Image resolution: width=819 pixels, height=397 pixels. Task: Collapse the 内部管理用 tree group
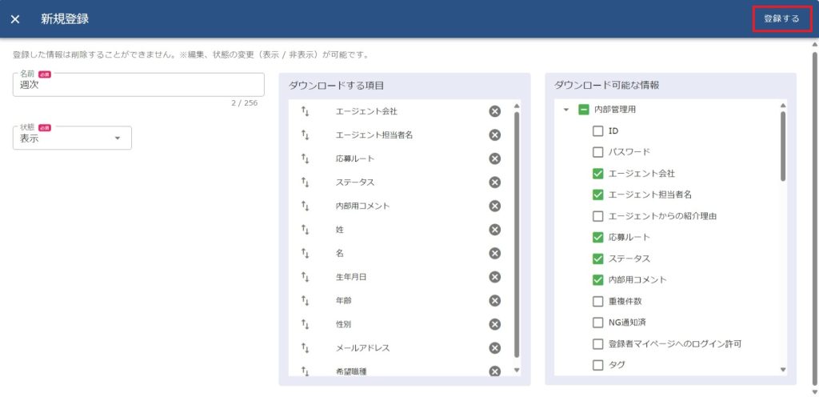(566, 110)
